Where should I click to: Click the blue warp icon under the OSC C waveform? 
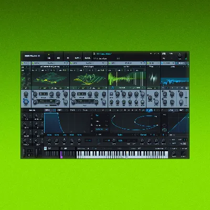pyautogui.click(x=113, y=88)
